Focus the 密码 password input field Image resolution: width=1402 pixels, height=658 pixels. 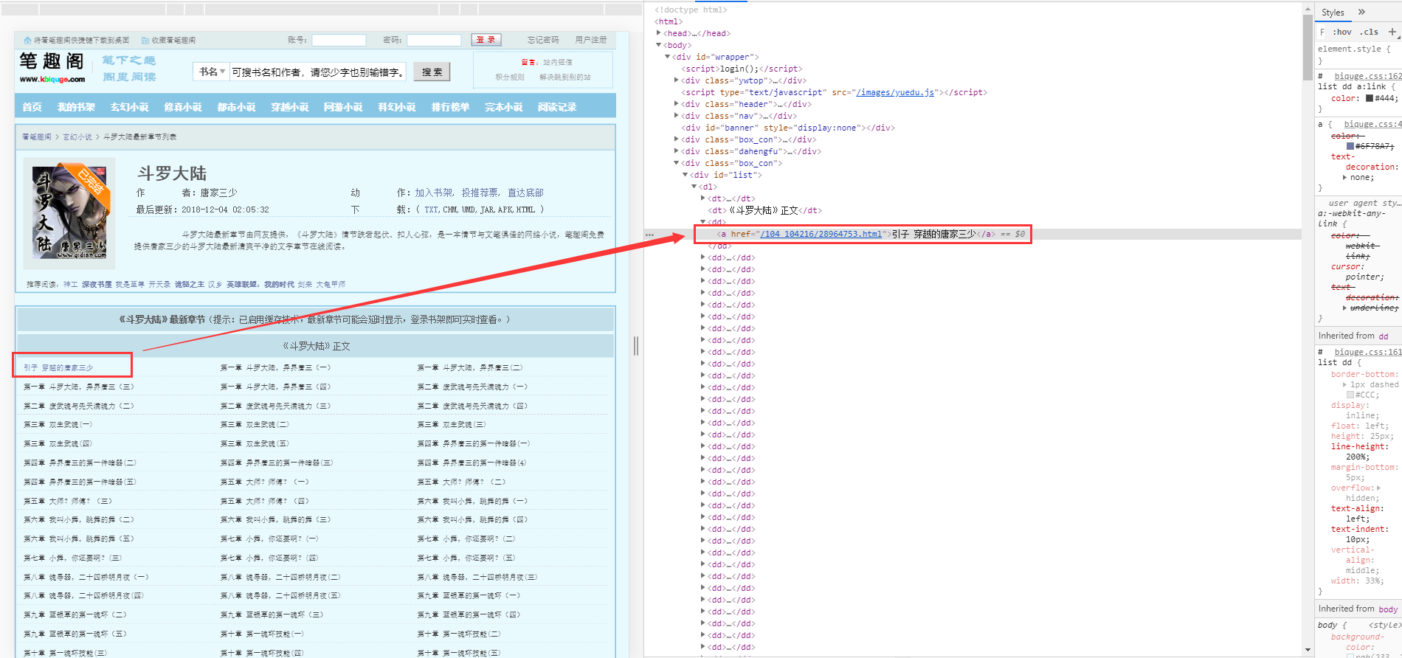coord(434,40)
